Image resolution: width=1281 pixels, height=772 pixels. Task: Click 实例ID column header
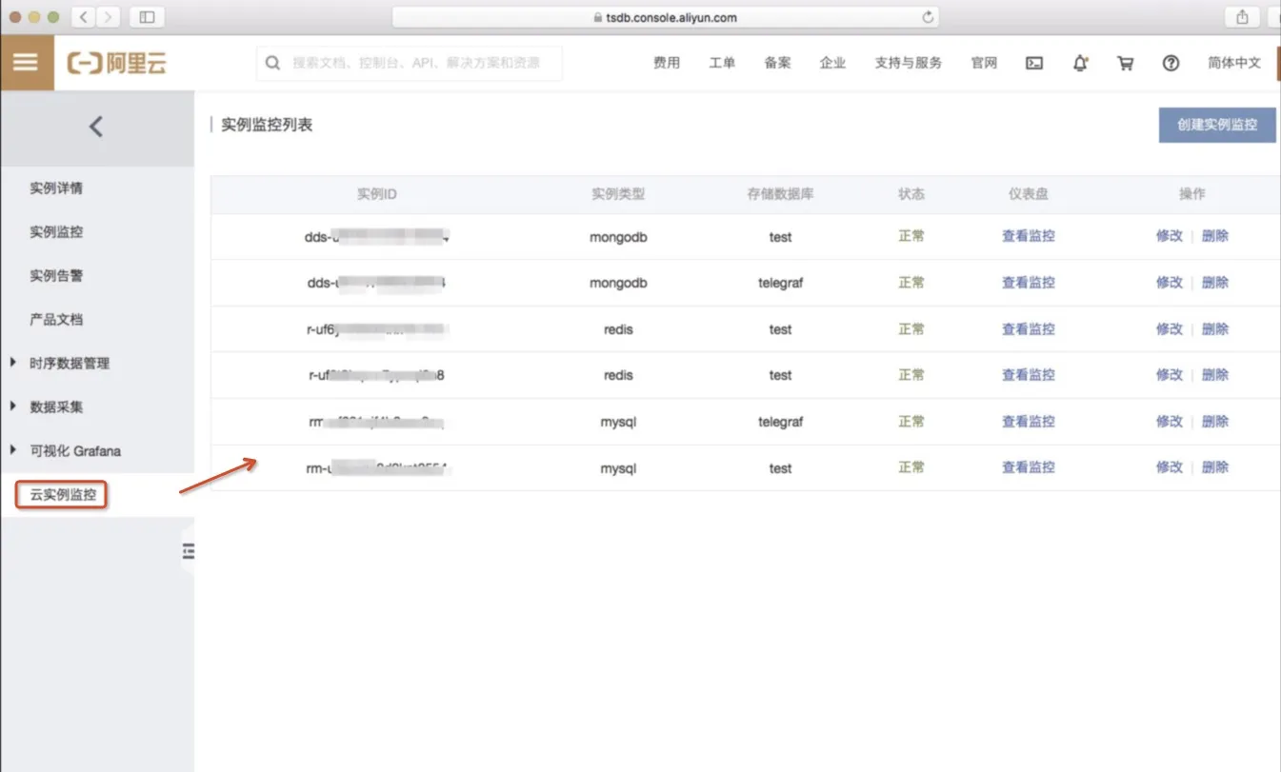coord(377,194)
